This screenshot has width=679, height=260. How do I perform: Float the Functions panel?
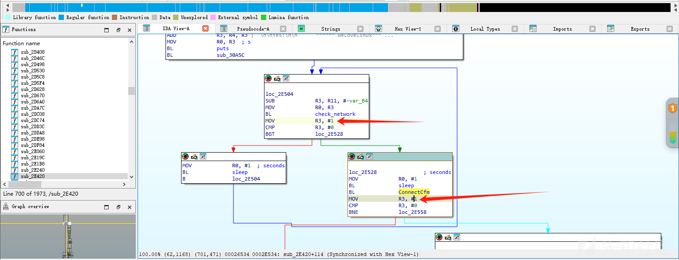pos(118,30)
